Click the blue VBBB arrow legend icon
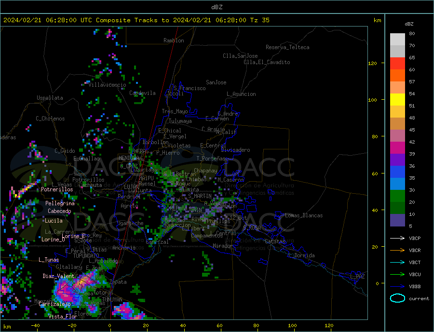 [x=397, y=287]
